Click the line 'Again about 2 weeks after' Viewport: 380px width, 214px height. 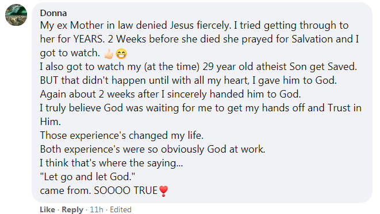pos(170,94)
